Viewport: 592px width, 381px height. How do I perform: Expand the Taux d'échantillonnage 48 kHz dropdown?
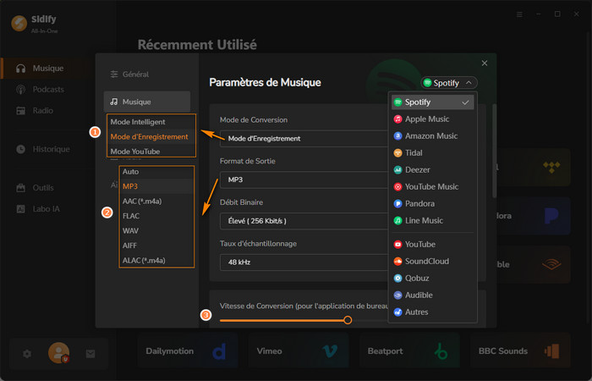click(x=300, y=262)
